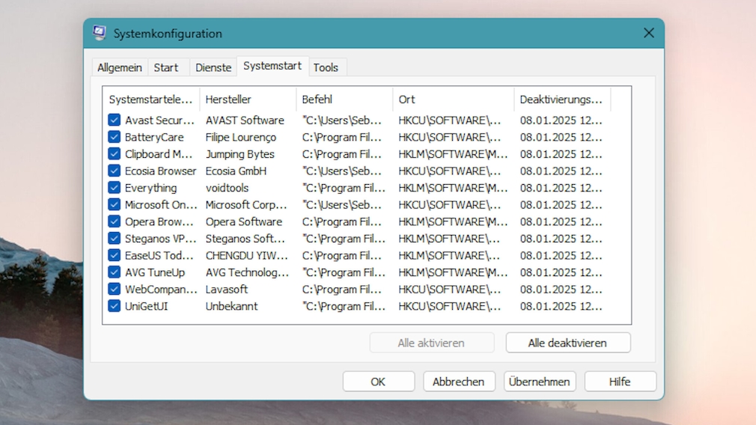The image size is (756, 425).
Task: Close the Systemkonfiguration dialog
Action: coord(648,33)
